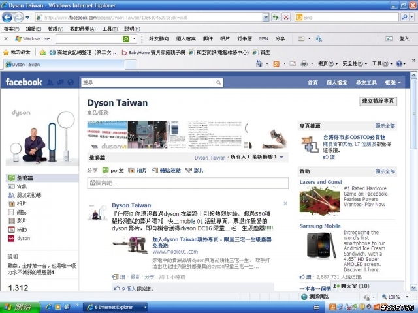Viewport: 418px width, 313px height.
Task: Open the www.mobile01.com link in the post
Action: point(175,252)
